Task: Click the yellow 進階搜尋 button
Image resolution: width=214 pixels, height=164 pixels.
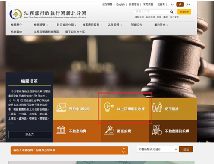Action: tap(184, 12)
